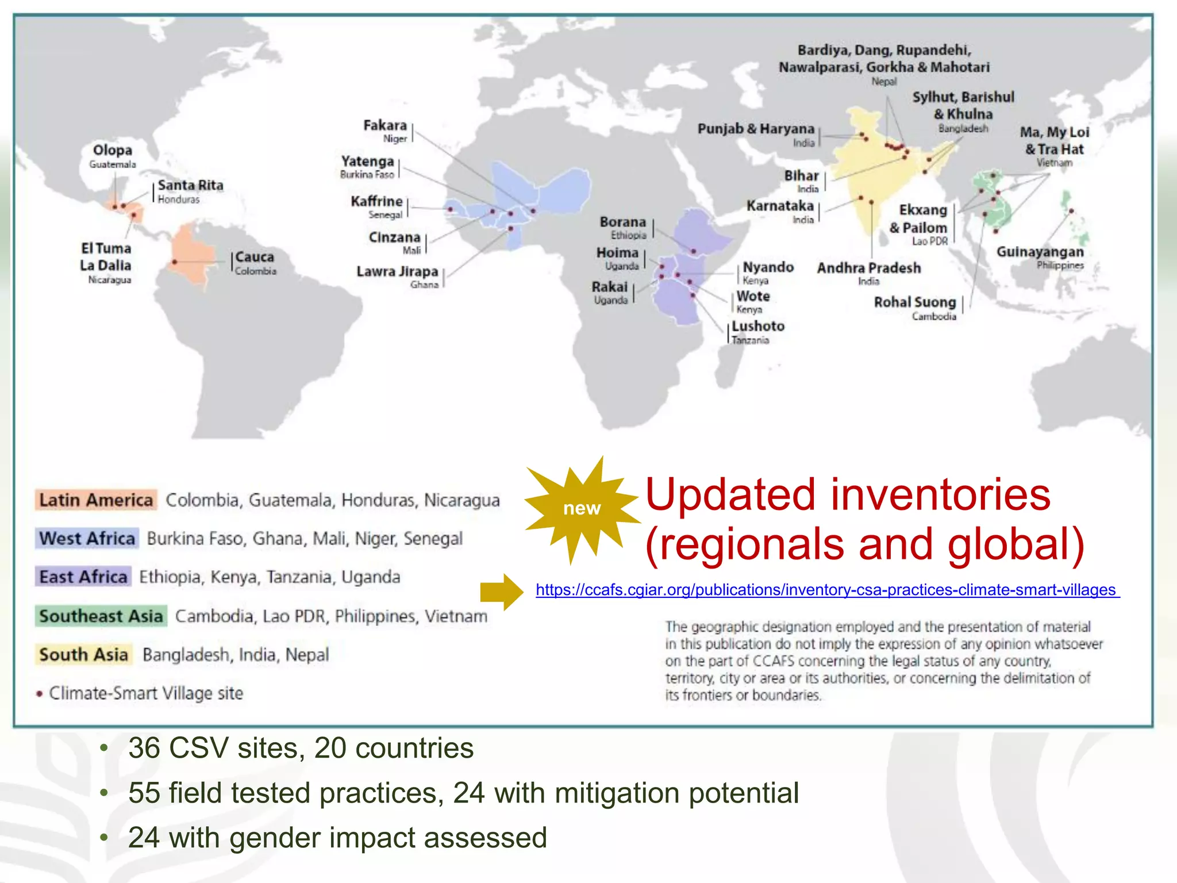Screen dimensions: 1177x883
Task: Open the ccafs.cgiar.org inventory hyperlink
Action: coord(826,590)
